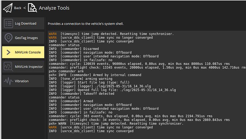246x139 pixels.
Task: Open the Log Download page
Action: click(23, 24)
